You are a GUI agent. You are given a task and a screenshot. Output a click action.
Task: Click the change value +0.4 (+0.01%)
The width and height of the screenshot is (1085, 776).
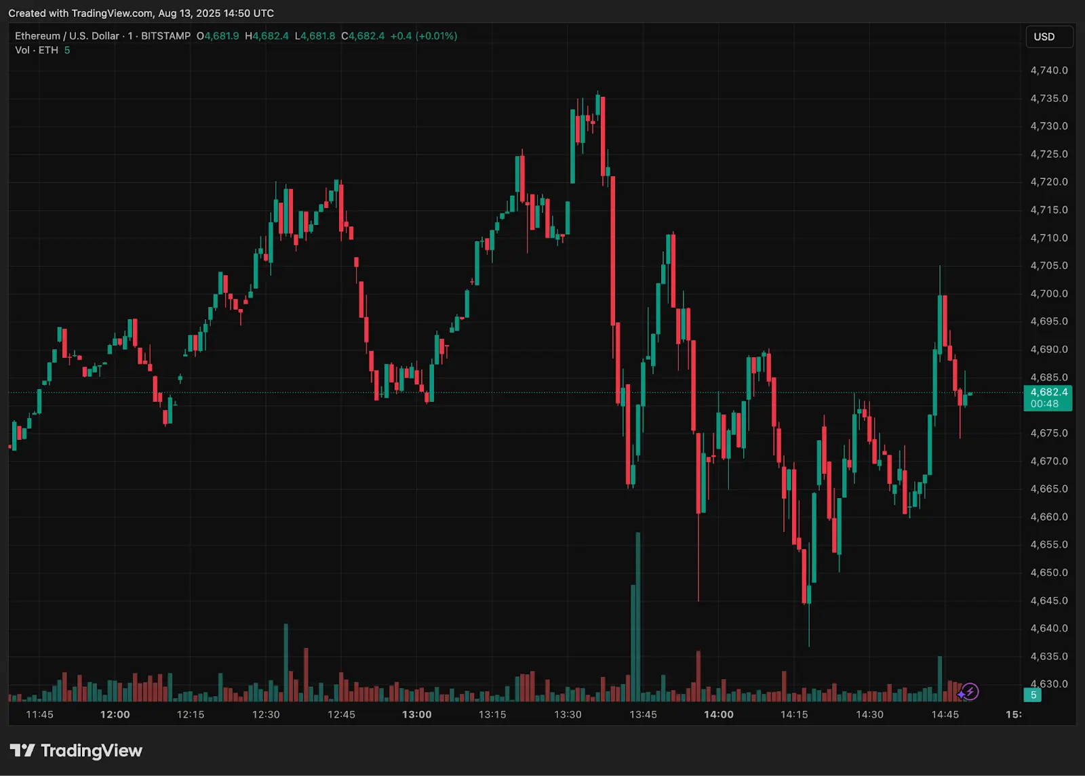click(x=424, y=36)
